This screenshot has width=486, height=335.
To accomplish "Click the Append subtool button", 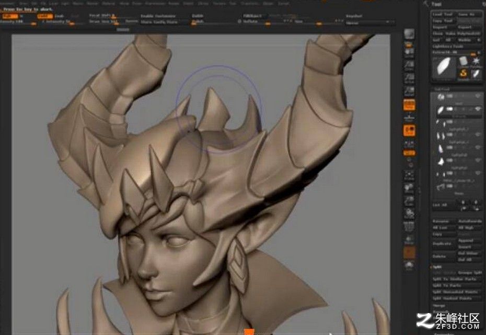I will point(469,240).
